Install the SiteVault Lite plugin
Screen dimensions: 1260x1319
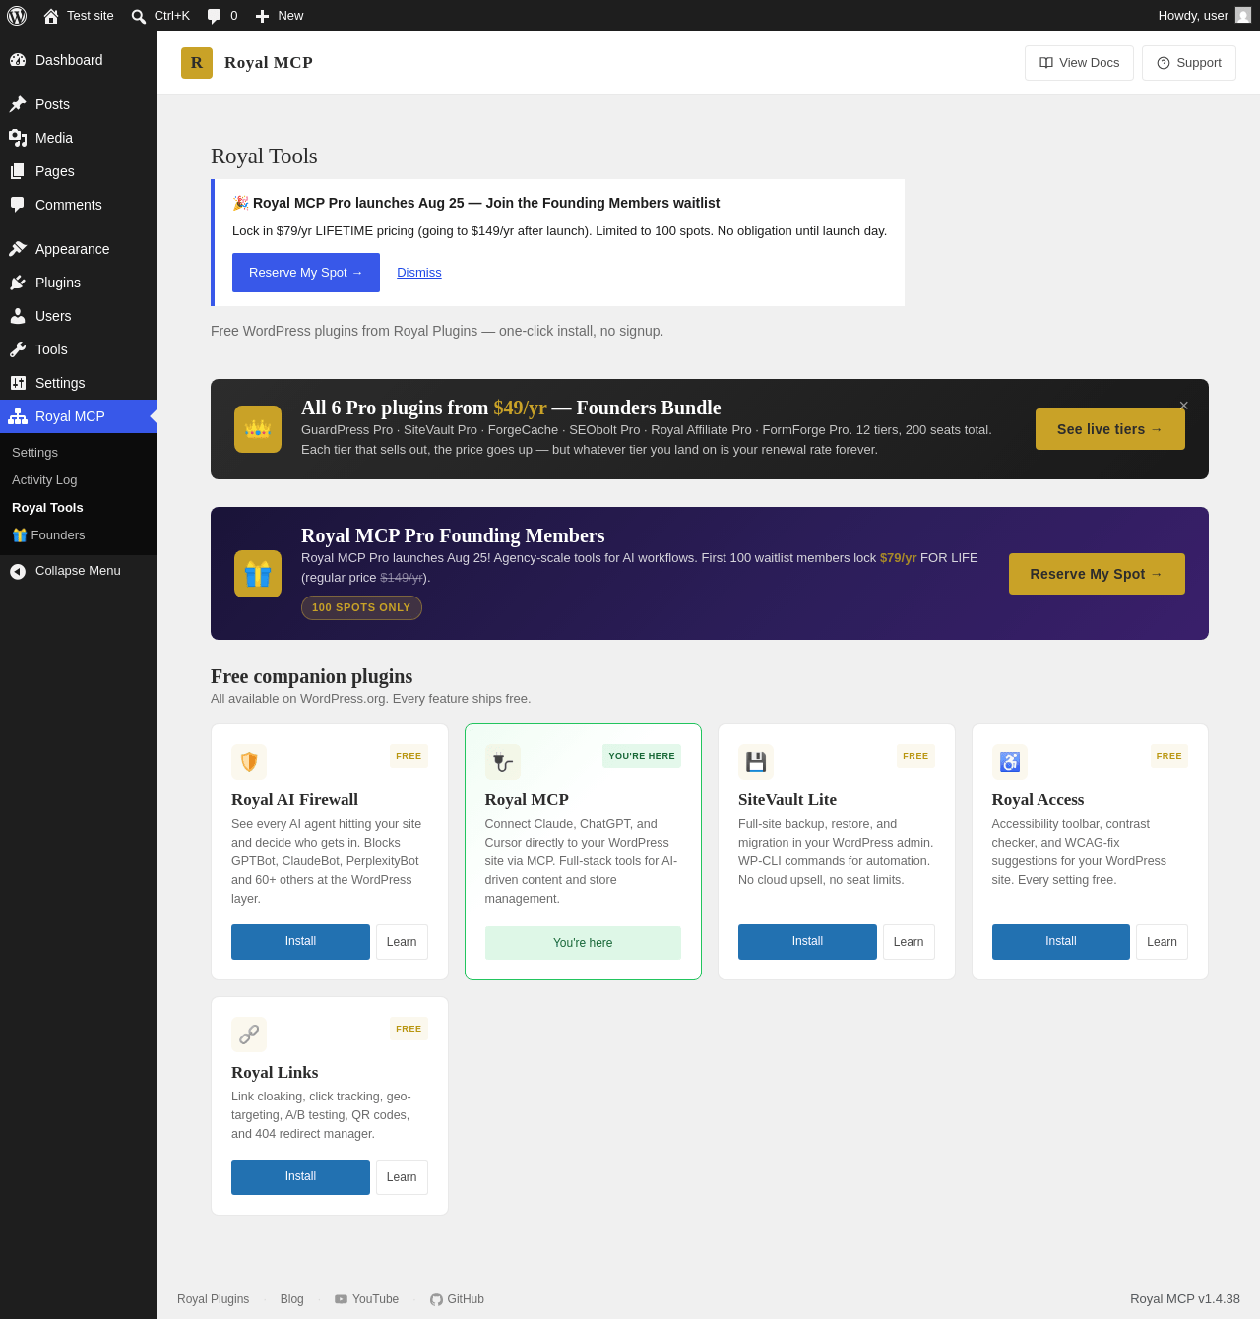pyautogui.click(x=807, y=942)
